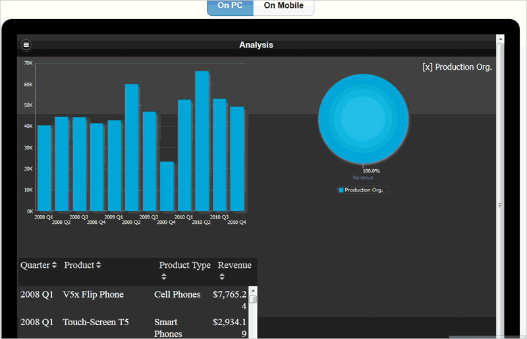The image size is (527, 339).
Task: Select the 2008 Q2 bar
Action: (x=61, y=164)
